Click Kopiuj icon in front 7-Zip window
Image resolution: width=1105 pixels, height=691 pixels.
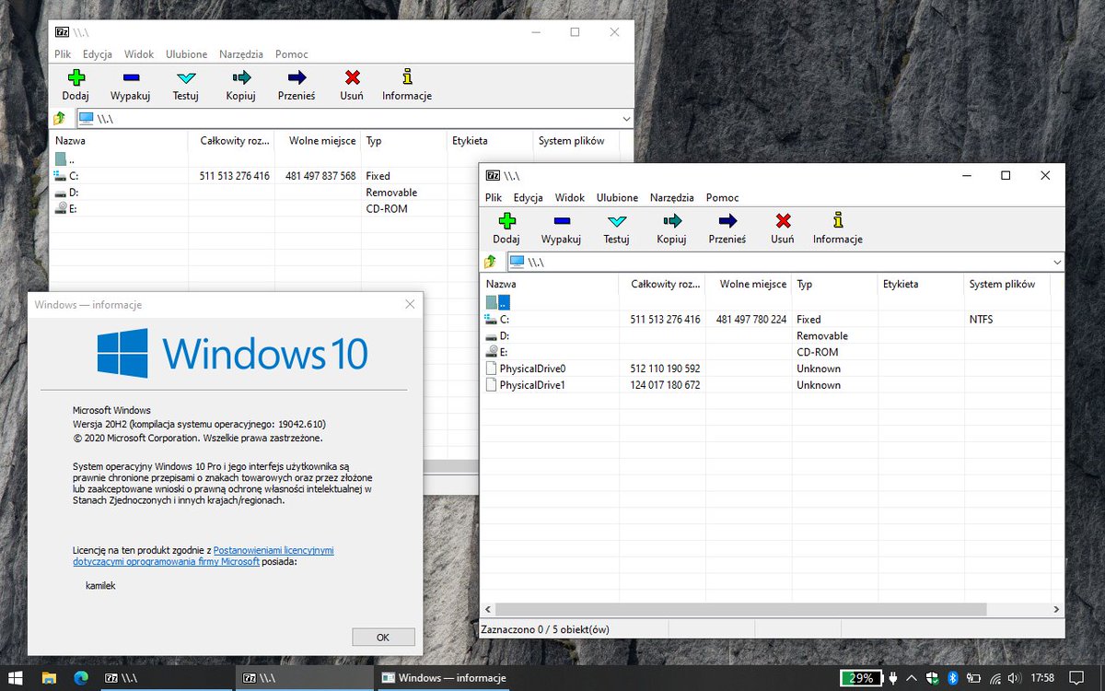tap(672, 221)
